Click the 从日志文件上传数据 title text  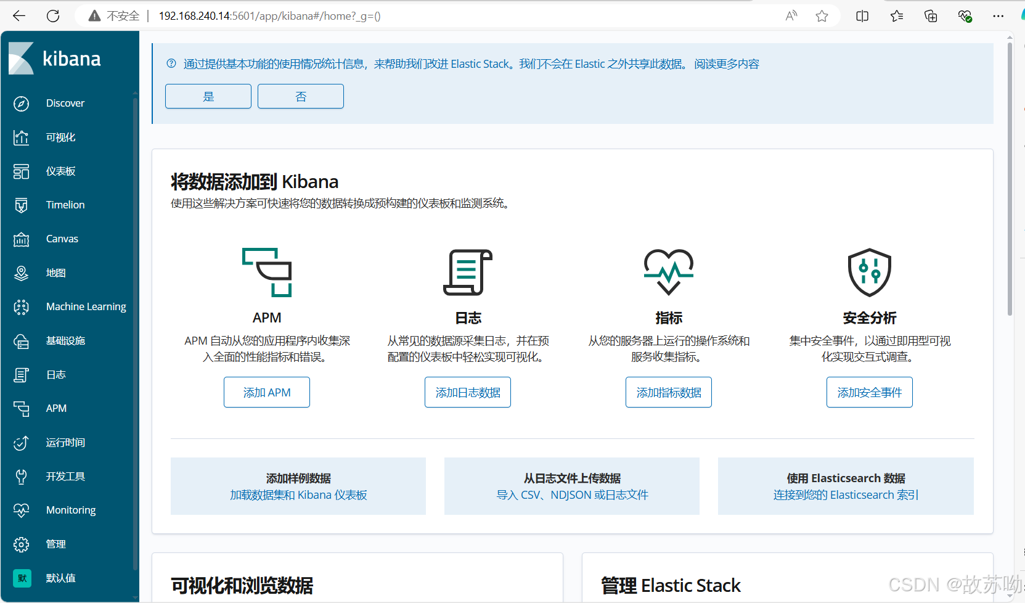pos(572,478)
